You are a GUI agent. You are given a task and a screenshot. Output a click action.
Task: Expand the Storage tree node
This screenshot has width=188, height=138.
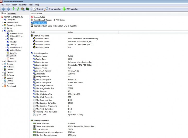(2, 64)
